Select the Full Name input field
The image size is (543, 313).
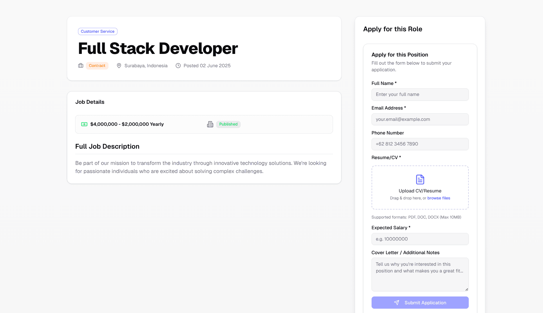pos(420,94)
